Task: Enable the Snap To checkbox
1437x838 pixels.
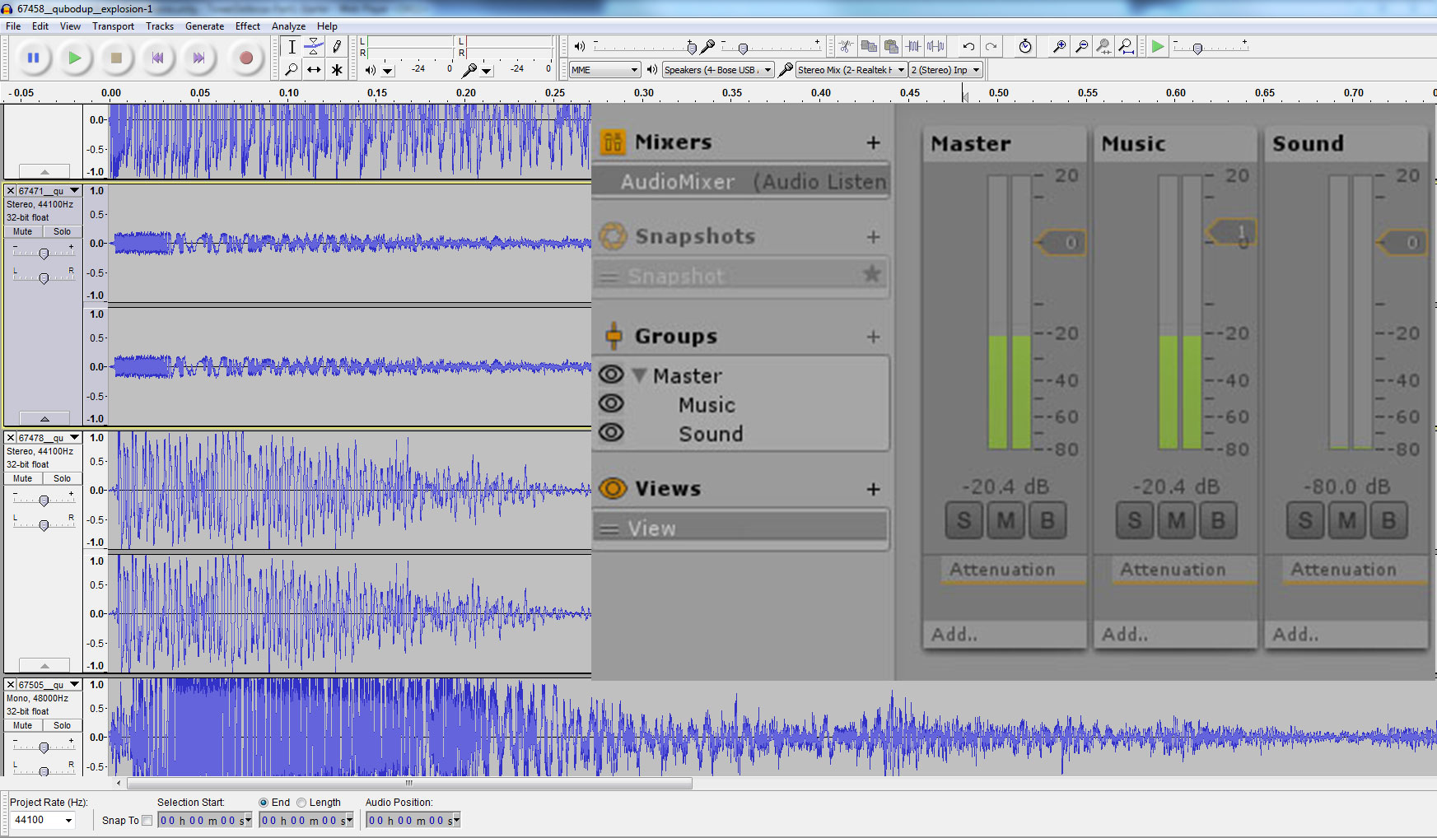Action: [147, 820]
